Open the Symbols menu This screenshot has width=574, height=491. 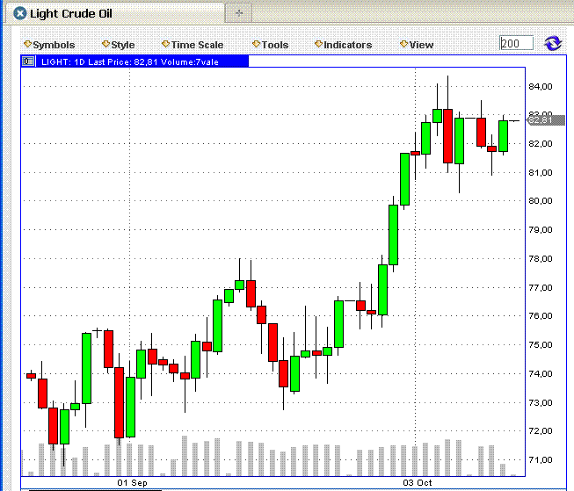(49, 45)
